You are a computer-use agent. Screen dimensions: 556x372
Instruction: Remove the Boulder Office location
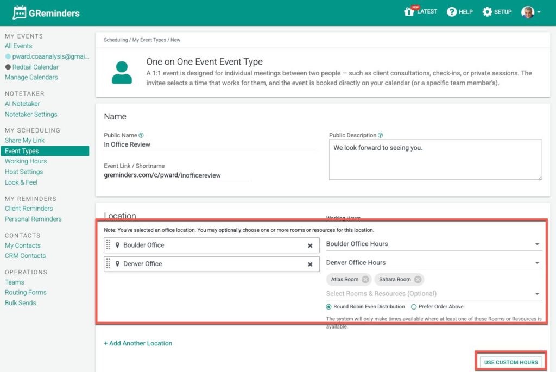310,245
